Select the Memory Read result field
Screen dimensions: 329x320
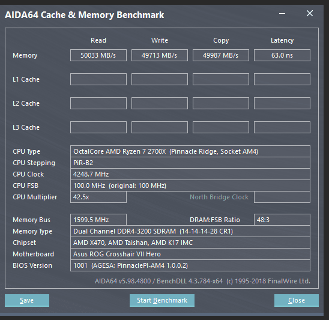point(98,55)
